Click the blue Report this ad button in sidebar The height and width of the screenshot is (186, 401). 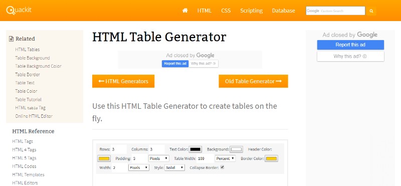pyautogui.click(x=350, y=45)
